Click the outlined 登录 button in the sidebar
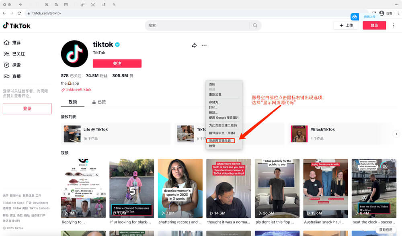The width and height of the screenshot is (402, 236). click(x=27, y=108)
